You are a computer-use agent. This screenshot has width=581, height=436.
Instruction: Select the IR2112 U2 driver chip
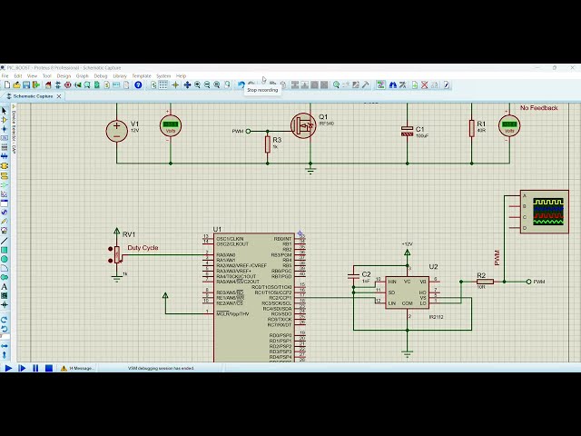pos(408,292)
